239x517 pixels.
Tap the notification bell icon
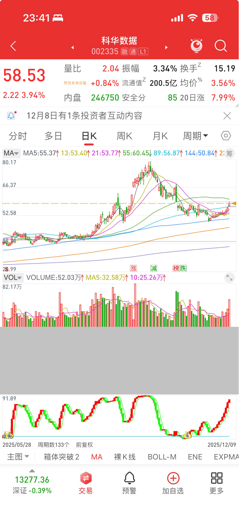click(x=11, y=116)
